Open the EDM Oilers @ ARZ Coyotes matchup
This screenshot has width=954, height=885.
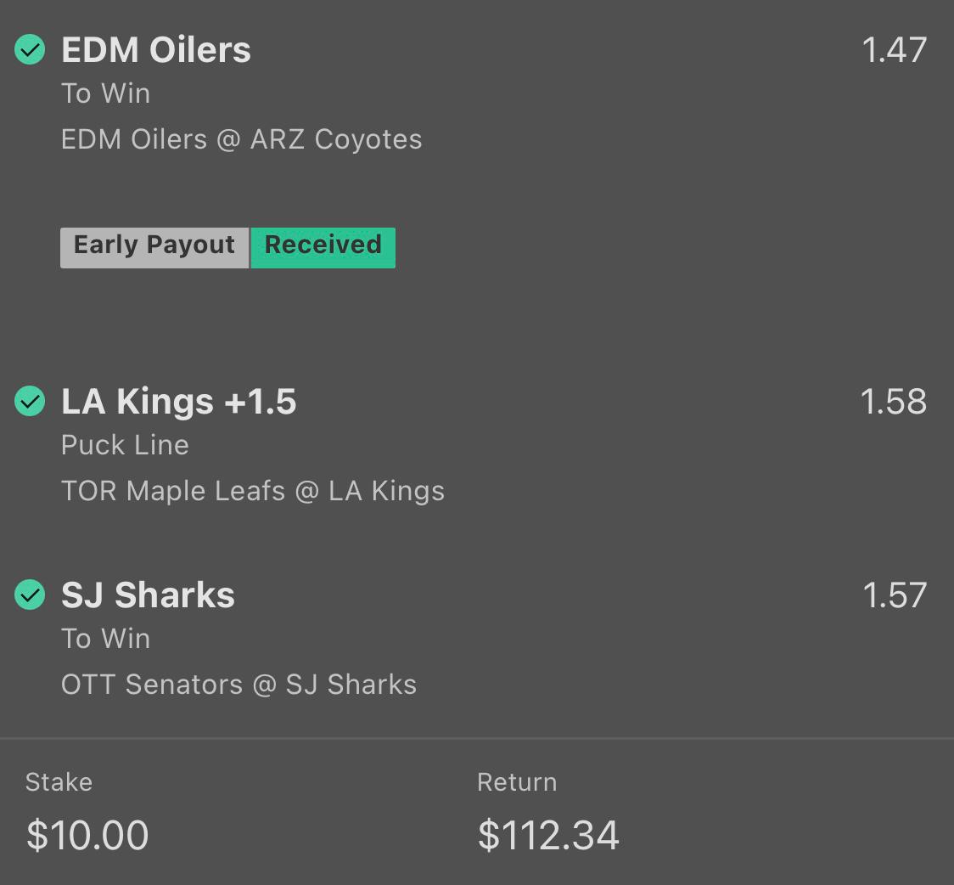click(242, 139)
